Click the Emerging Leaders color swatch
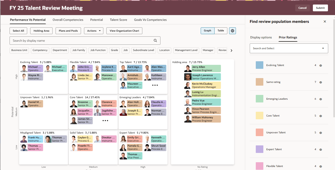 (x=259, y=99)
